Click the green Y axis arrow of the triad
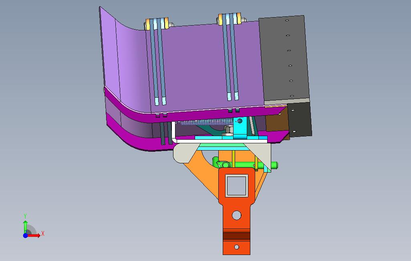 pyautogui.click(x=25, y=227)
